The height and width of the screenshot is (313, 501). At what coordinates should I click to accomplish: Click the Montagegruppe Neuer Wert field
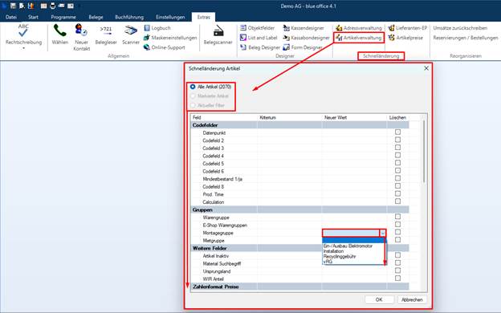[351, 233]
